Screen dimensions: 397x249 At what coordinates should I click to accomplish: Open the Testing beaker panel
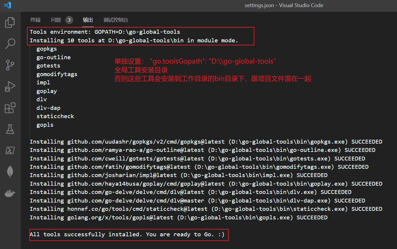click(10, 129)
